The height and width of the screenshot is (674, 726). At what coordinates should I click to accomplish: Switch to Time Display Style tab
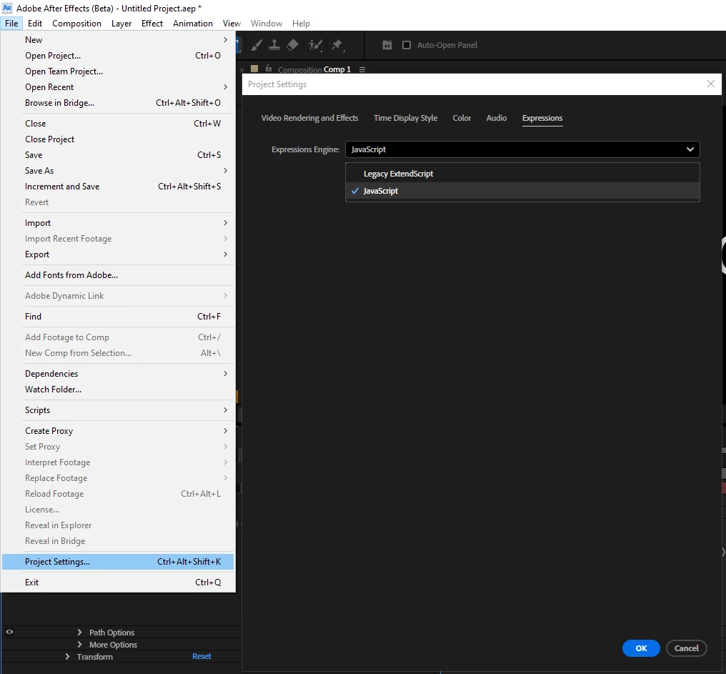coord(406,118)
